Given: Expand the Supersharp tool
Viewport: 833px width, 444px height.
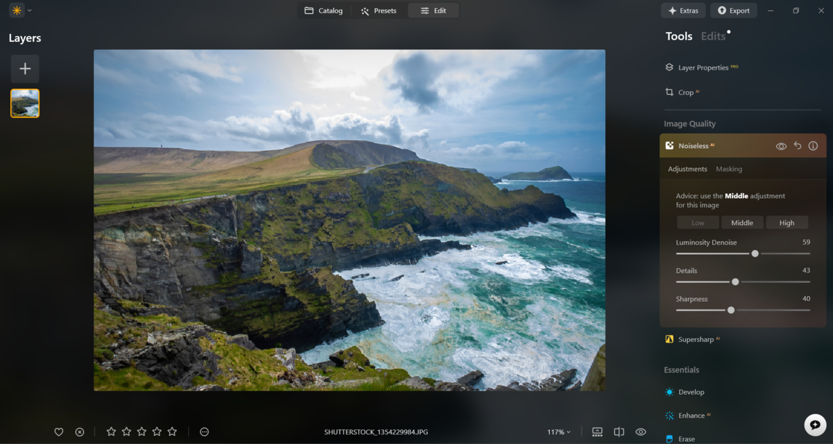Looking at the screenshot, I should point(694,339).
